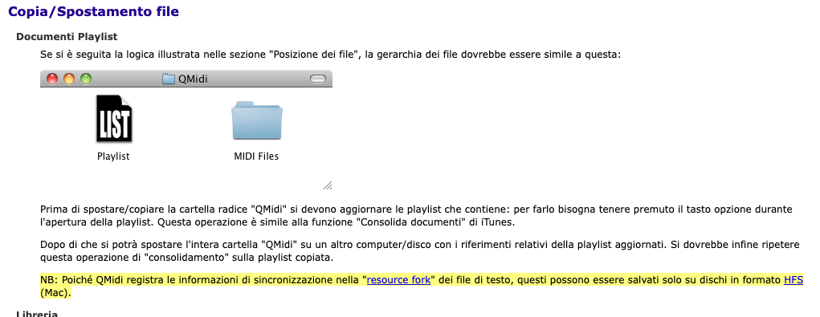
Task: Click the Libreria subheading
Action: point(37,315)
